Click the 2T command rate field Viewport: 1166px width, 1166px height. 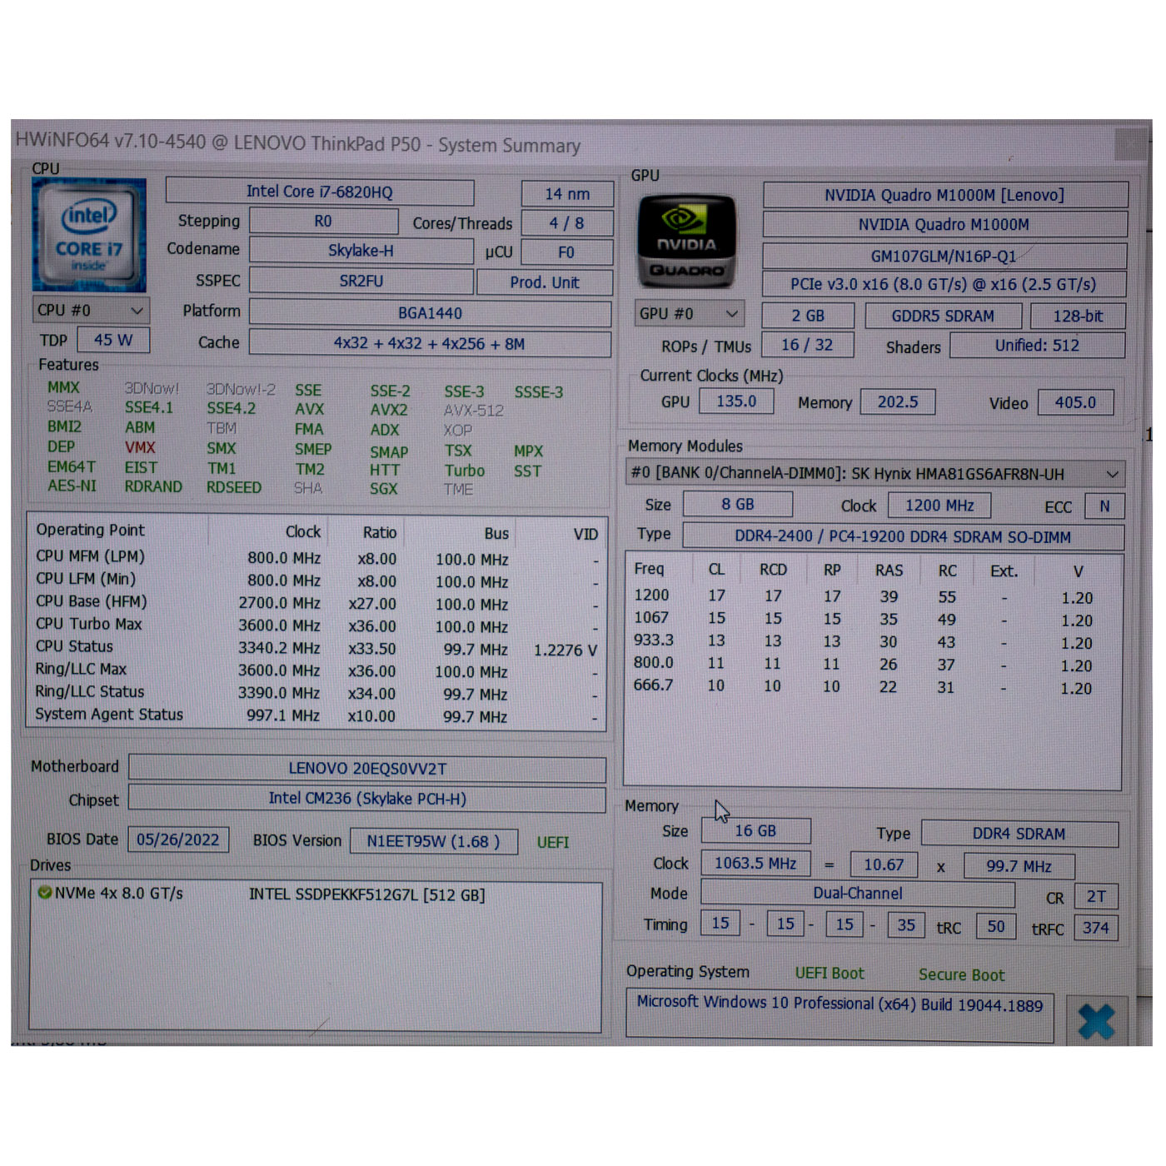pos(1096,897)
